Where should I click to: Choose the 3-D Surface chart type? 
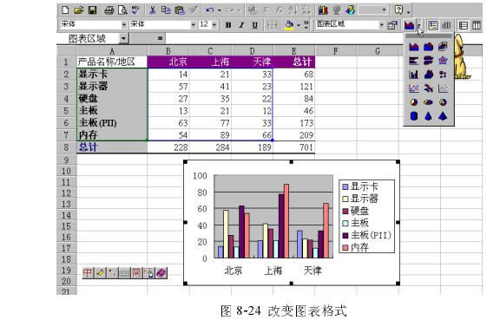point(443,47)
